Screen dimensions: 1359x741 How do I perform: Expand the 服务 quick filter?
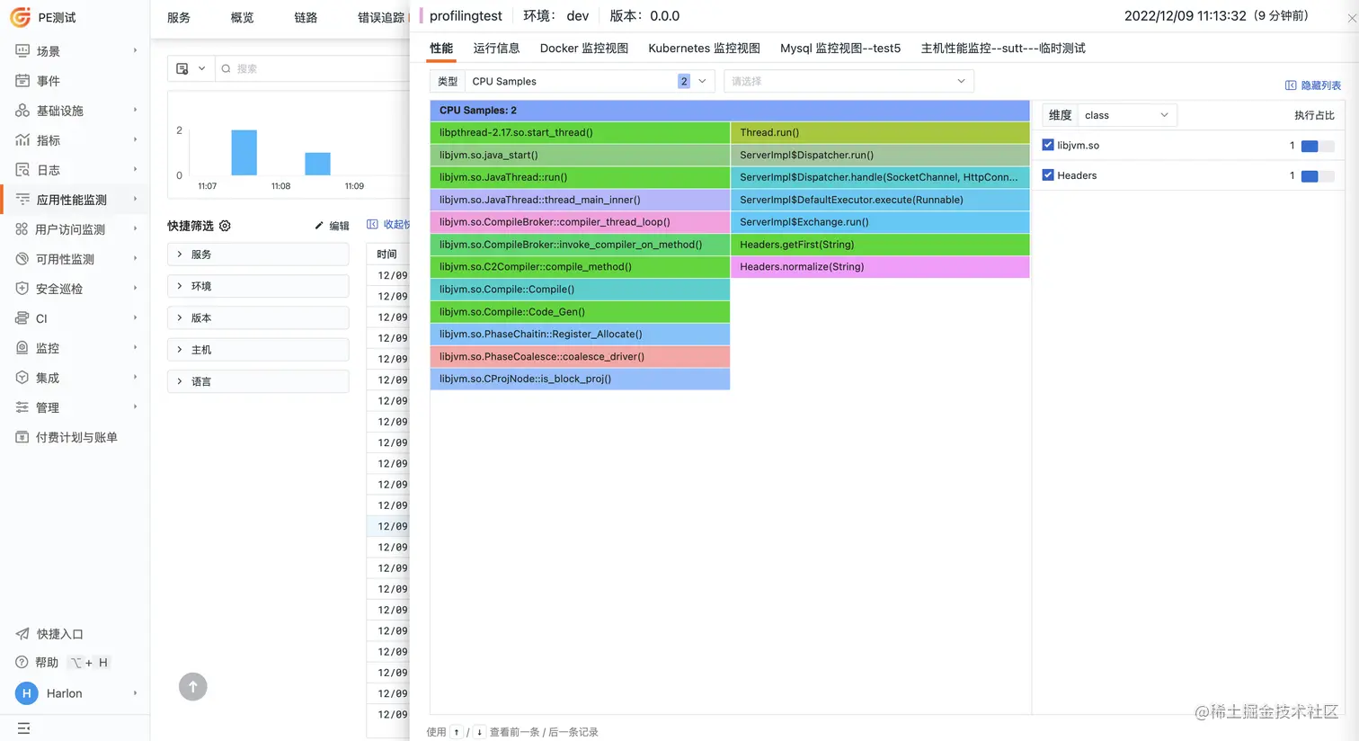258,254
